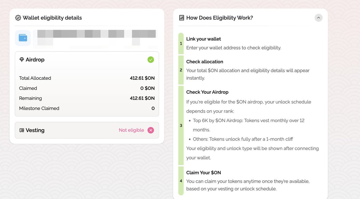Click the Claimed 0 $ON value

pos(147,88)
